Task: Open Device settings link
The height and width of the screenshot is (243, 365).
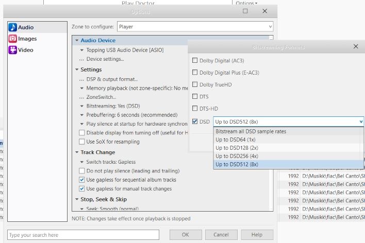Action: (x=105, y=59)
